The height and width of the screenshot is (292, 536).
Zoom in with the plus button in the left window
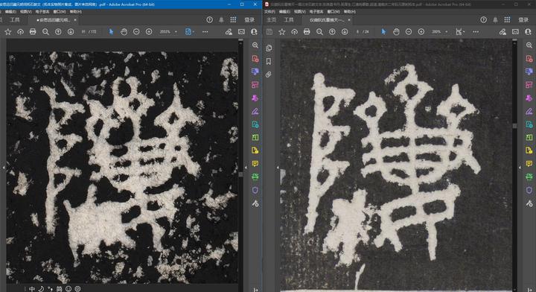[149, 32]
